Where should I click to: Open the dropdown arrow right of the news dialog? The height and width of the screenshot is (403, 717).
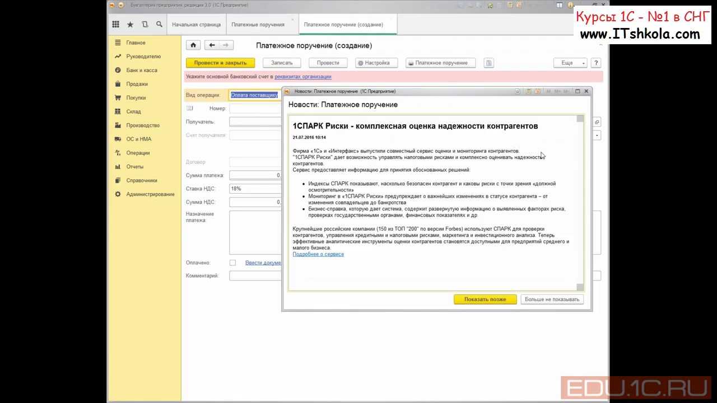(597, 135)
